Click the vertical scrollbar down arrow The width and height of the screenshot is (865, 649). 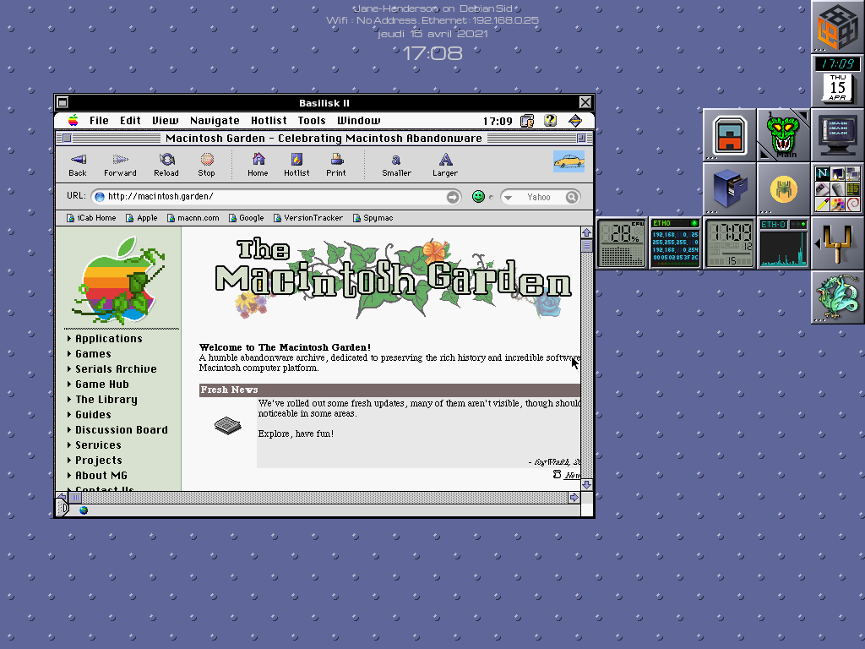586,485
